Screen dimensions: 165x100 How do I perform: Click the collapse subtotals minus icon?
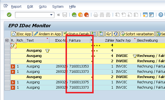(x=101, y=34)
